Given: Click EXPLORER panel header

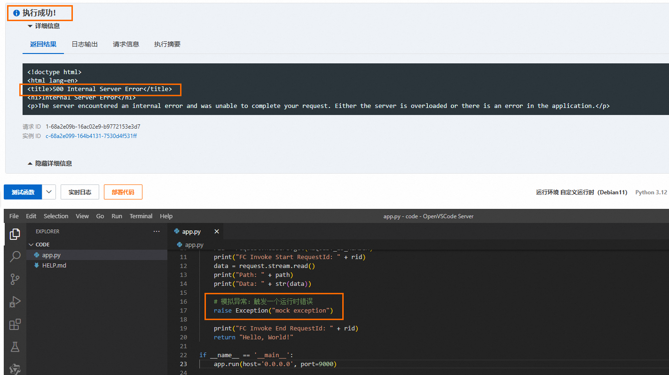Looking at the screenshot, I should (47, 231).
